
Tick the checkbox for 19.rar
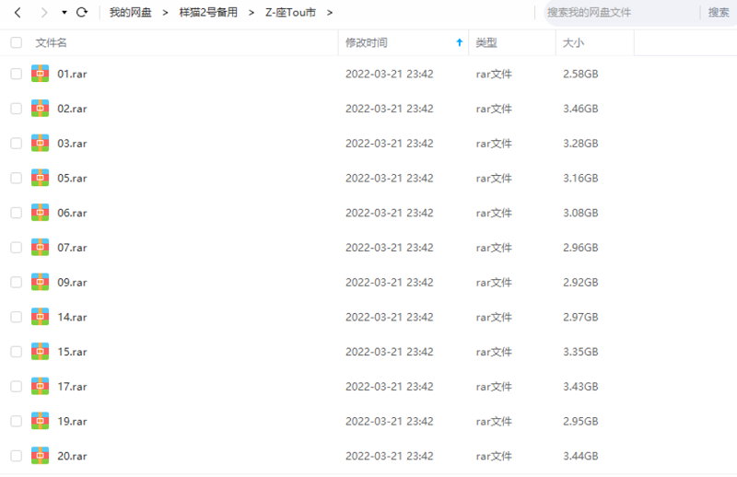coord(16,421)
